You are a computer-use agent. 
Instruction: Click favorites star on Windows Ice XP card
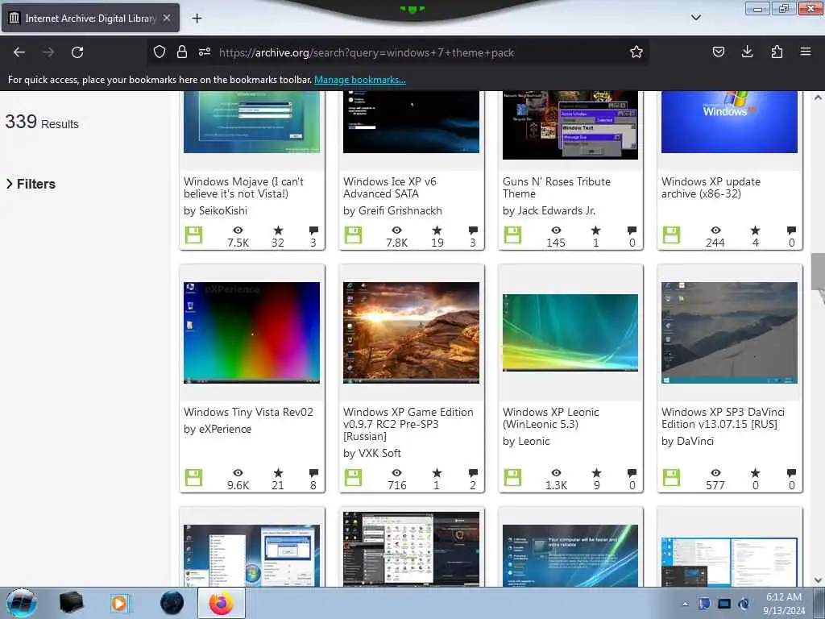click(x=437, y=230)
